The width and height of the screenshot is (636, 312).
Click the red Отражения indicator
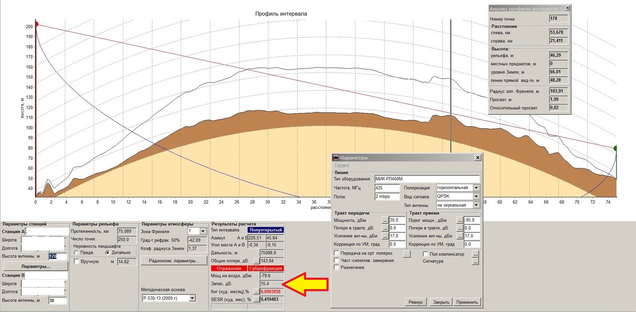229,269
